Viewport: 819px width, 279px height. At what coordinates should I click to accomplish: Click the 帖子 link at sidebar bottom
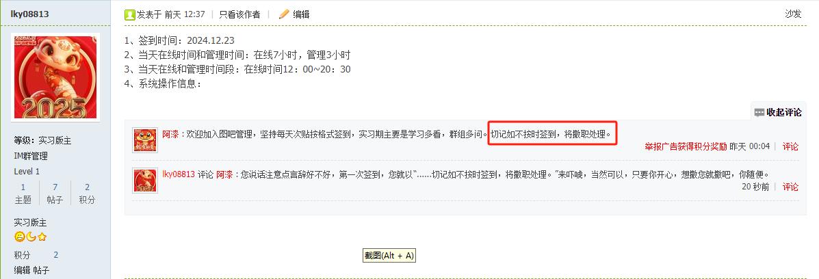click(x=41, y=270)
